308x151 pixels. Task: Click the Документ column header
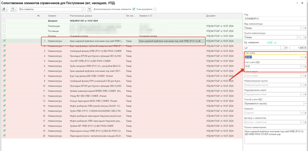(223, 16)
